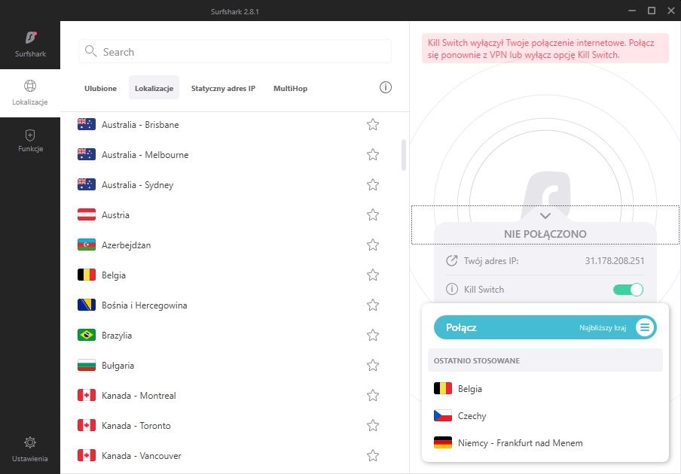Maximize the Surfshark window
Screen dimensions: 681x474
652,11
